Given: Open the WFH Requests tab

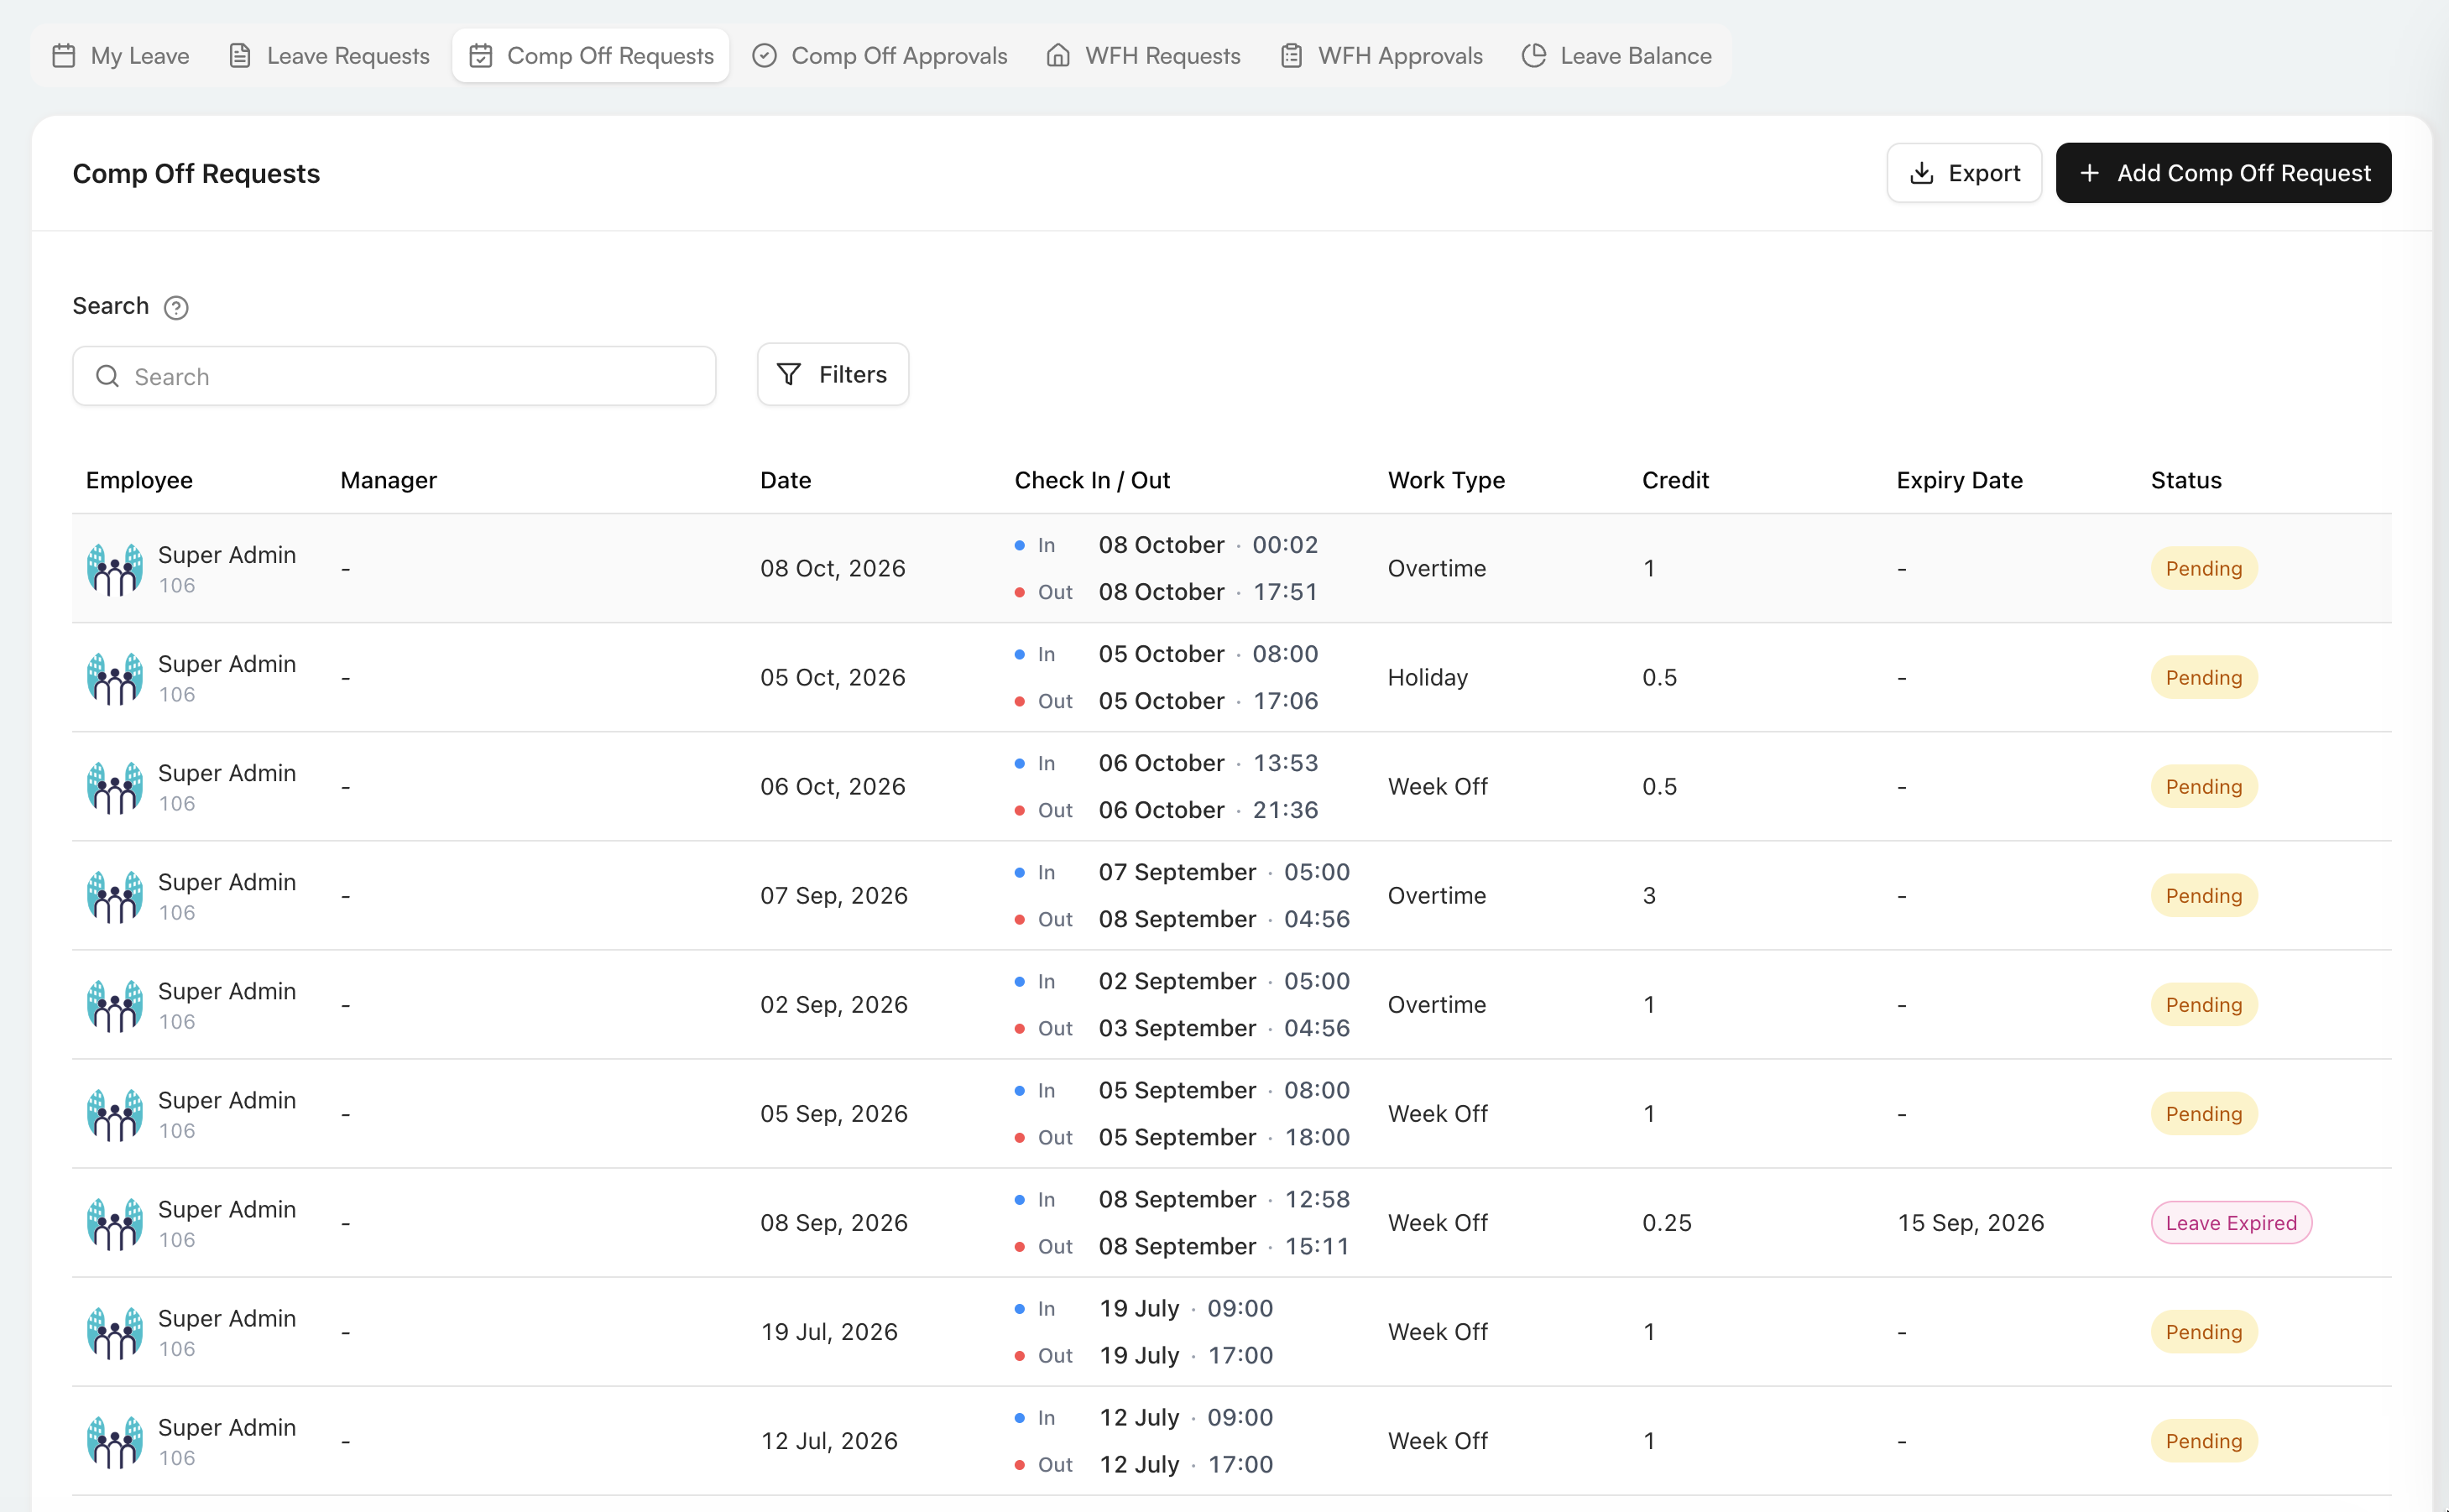Looking at the screenshot, I should coord(1143,56).
